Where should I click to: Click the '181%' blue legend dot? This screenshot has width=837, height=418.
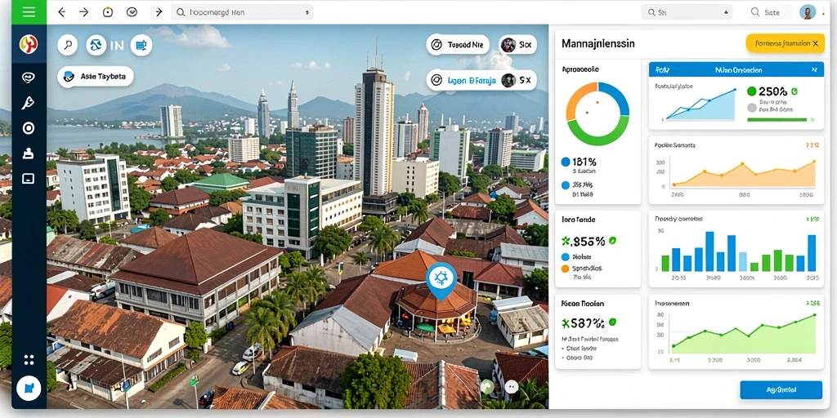566,162
